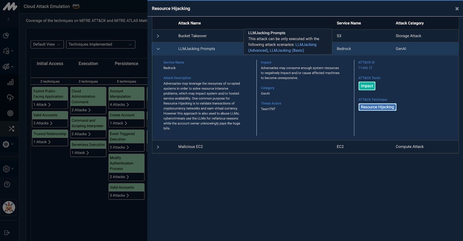Open the help question mark icon

point(7,184)
